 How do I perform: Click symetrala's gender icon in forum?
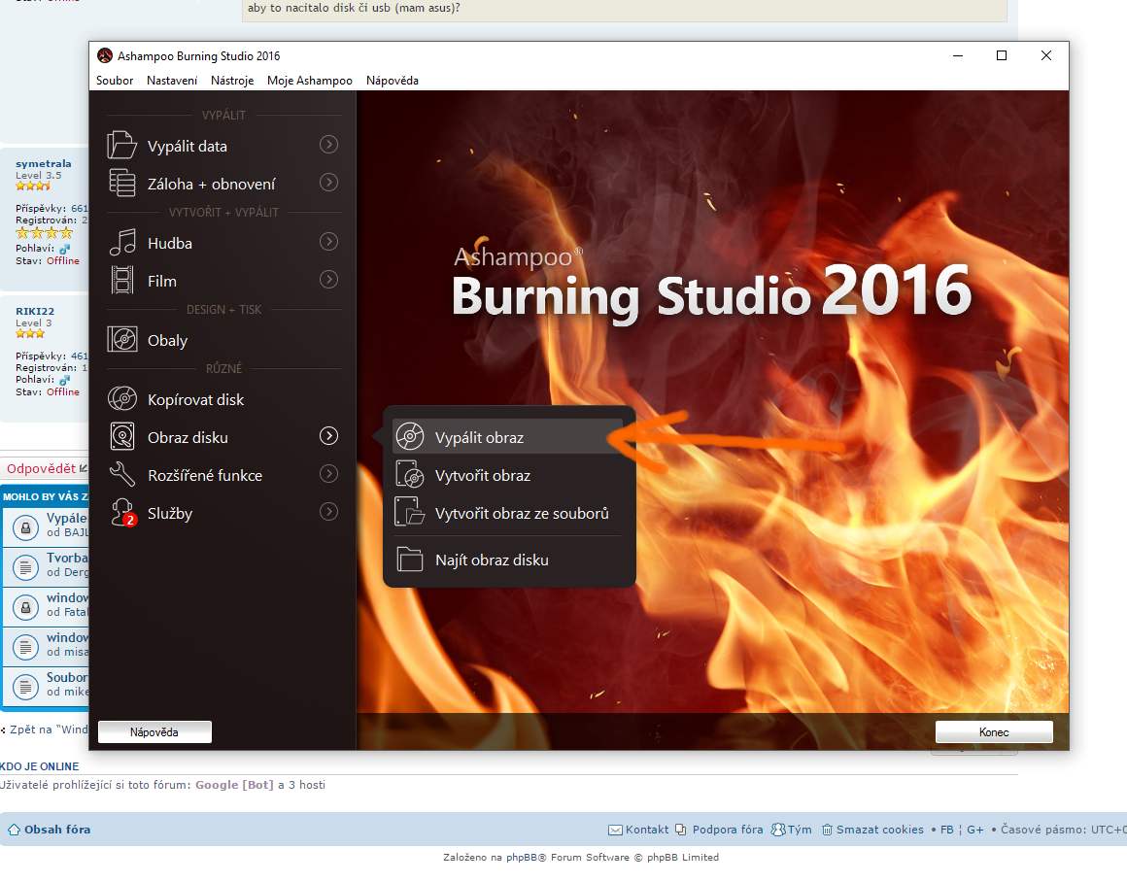coord(65,248)
